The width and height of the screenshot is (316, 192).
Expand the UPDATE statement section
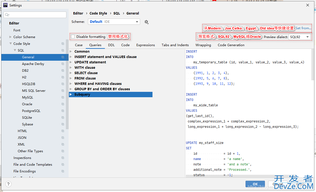click(x=71, y=62)
